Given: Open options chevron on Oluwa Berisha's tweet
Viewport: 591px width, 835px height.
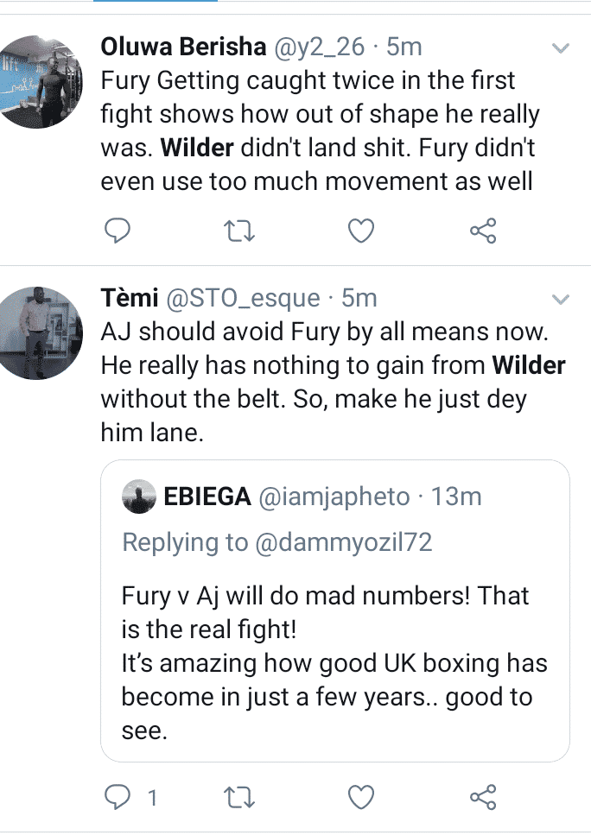Looking at the screenshot, I should [561, 47].
